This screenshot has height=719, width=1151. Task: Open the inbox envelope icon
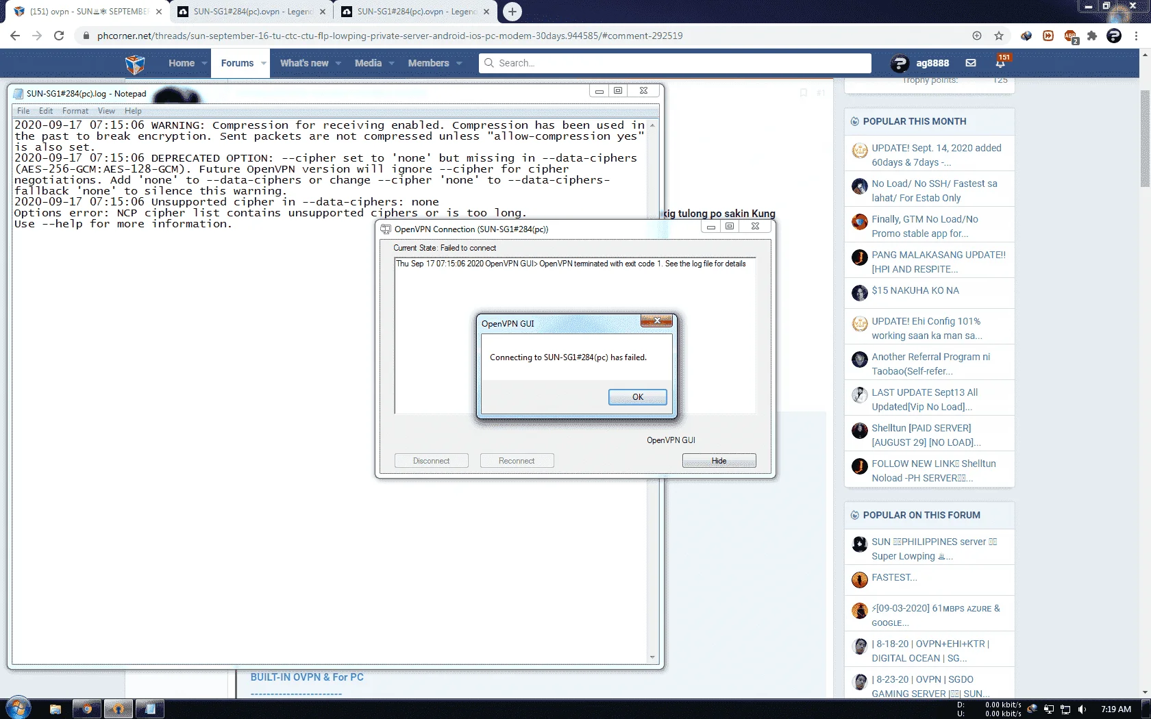971,63
